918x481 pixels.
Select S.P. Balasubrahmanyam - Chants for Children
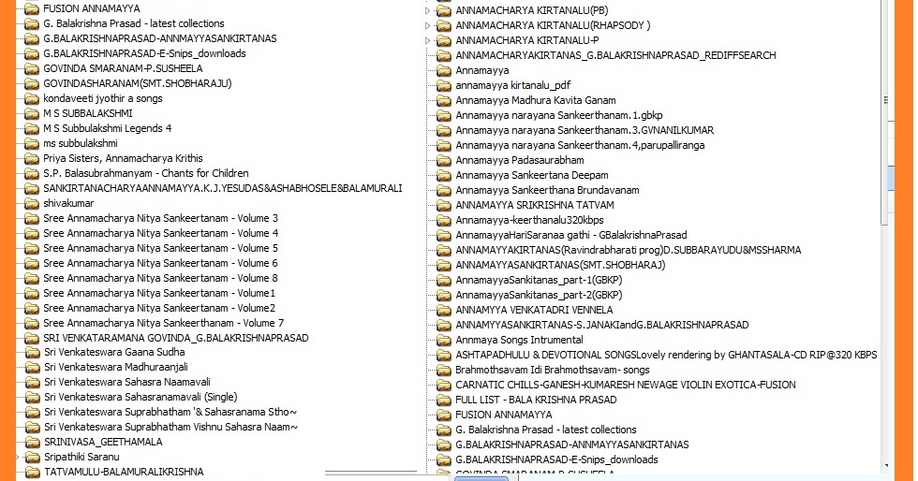coord(146,173)
